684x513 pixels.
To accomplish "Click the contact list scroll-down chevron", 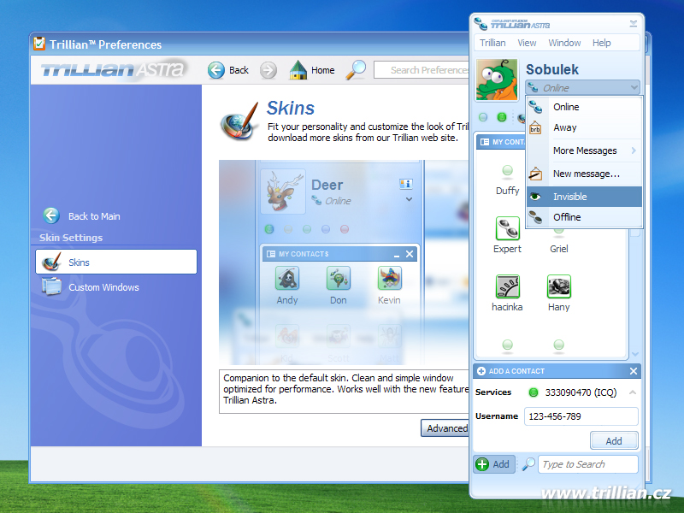I will click(x=635, y=354).
